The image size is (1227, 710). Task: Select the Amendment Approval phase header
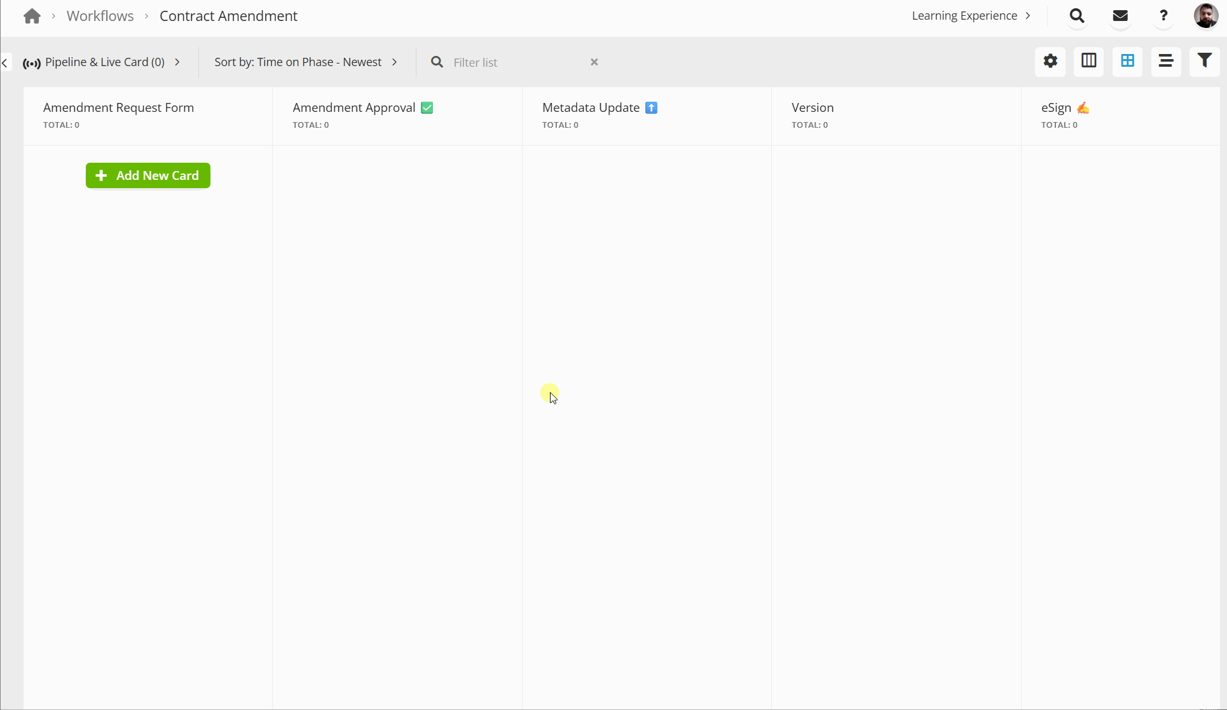point(353,107)
